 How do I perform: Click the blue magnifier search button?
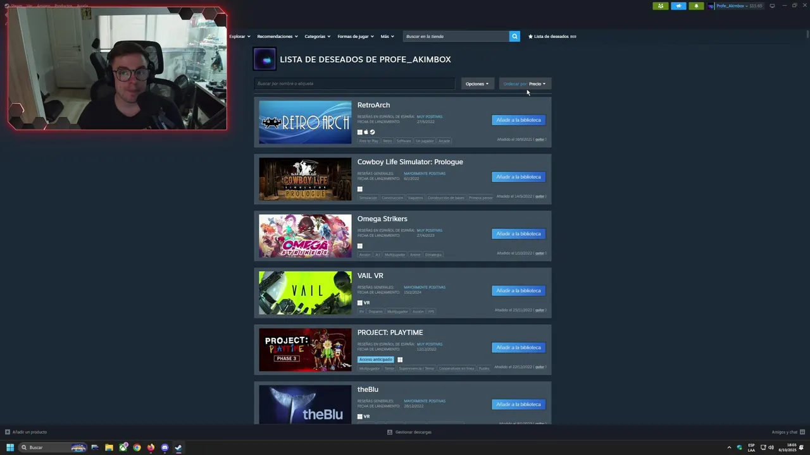[514, 36]
